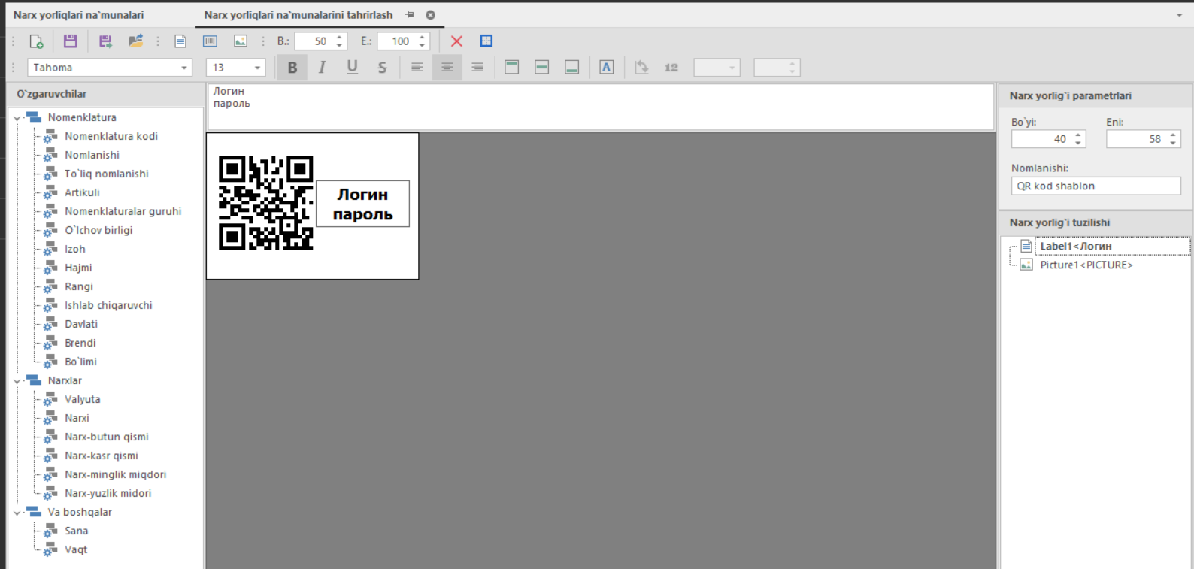Edit the Nomlanishi field 'QR kod shablon'

pyautogui.click(x=1096, y=186)
